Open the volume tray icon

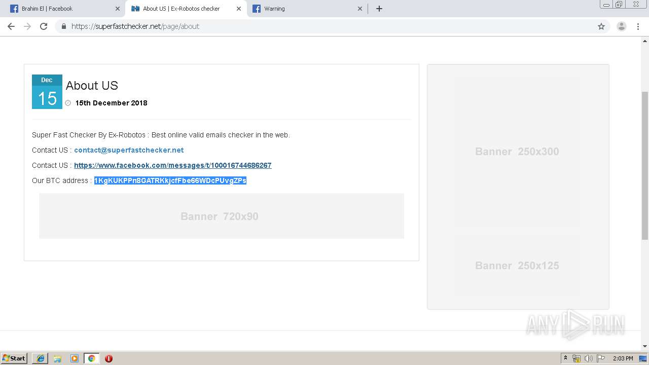pos(588,358)
